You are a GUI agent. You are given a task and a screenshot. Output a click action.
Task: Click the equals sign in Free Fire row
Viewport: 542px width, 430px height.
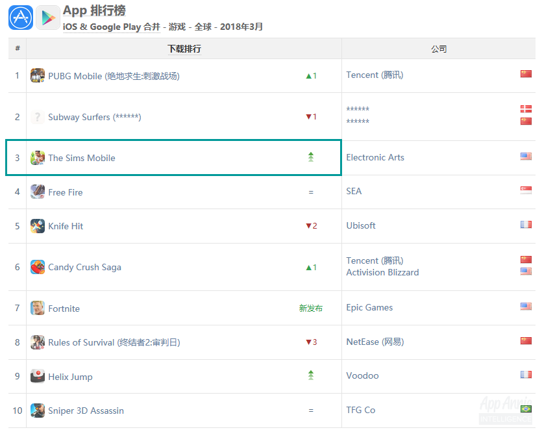[x=311, y=192]
